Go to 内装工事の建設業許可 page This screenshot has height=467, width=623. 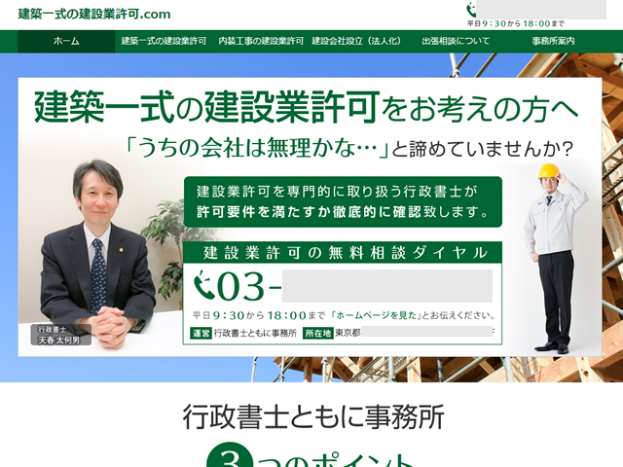pyautogui.click(x=261, y=41)
